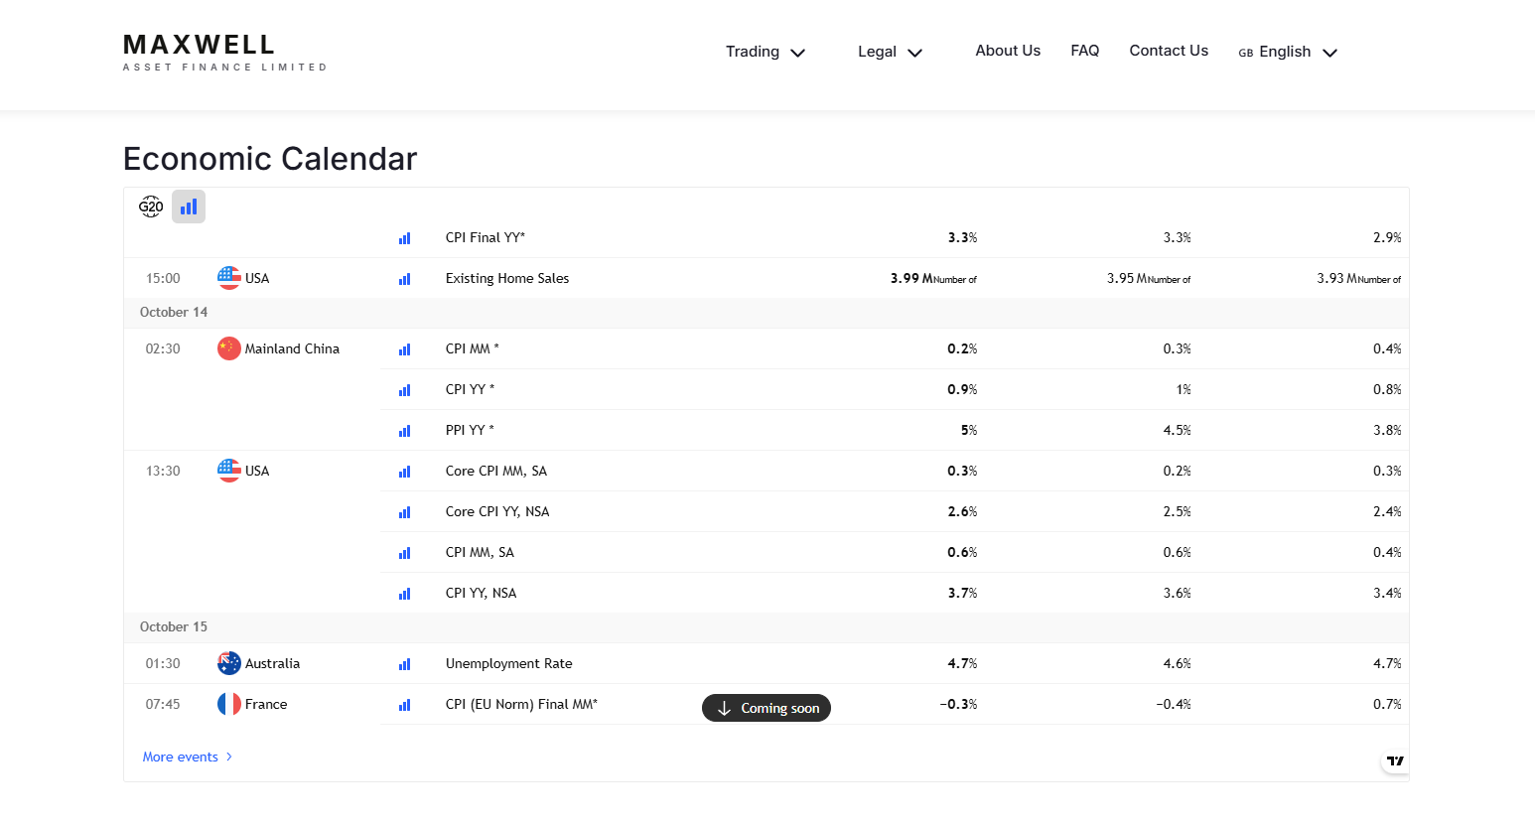
Task: Click the More events link
Action: (187, 757)
